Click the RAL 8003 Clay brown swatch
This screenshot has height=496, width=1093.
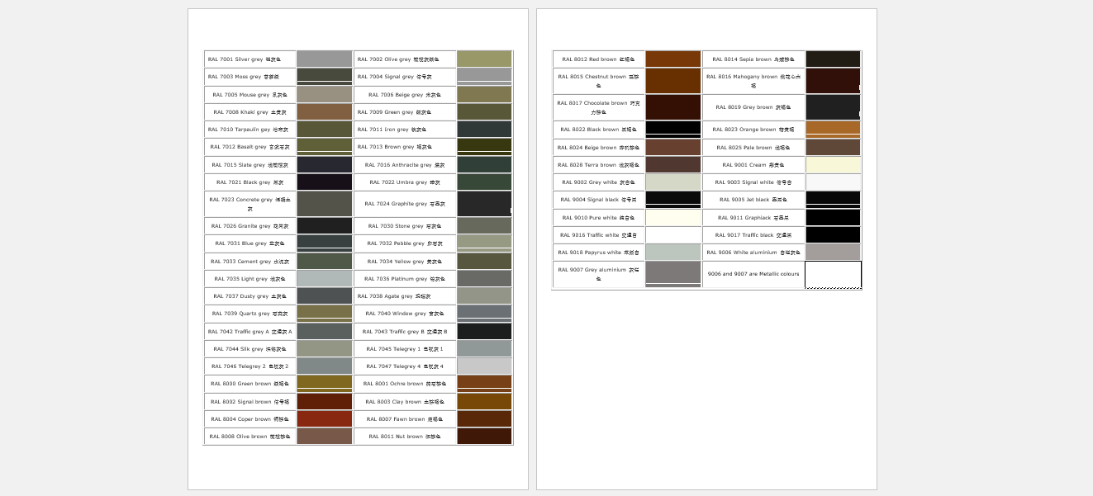tap(484, 402)
